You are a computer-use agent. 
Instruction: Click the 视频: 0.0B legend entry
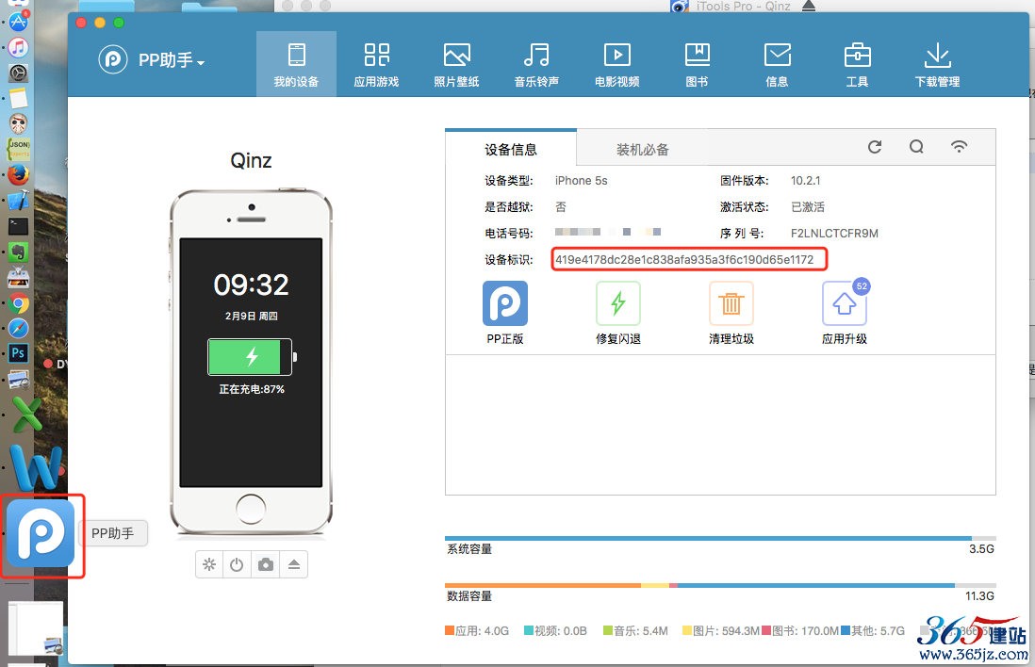(x=556, y=631)
